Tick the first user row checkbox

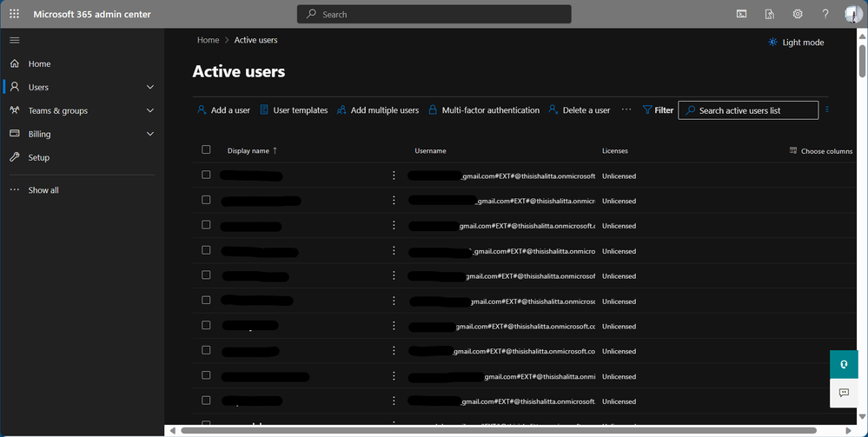pyautogui.click(x=206, y=175)
